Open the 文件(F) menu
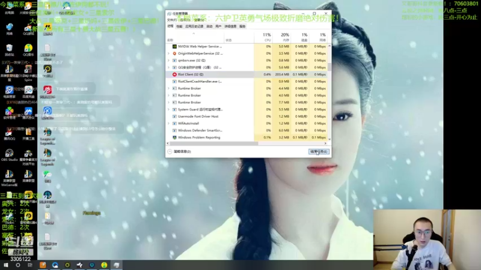This screenshot has height=270, width=481. tap(171, 20)
